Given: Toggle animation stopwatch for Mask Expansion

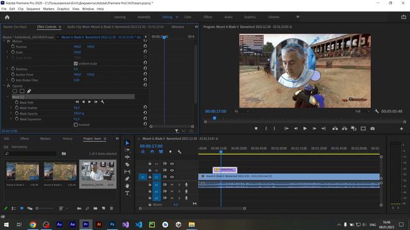Looking at the screenshot, I should point(17,119).
